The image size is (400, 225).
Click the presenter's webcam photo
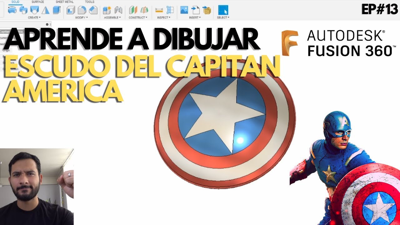tap(37, 187)
